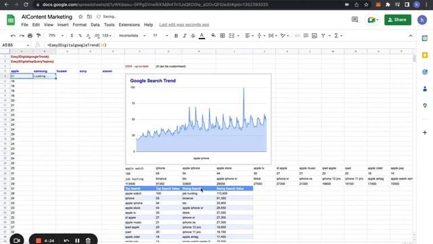Screen dimensions: 433x244
Task: Format as currency with the dollar icon
Action: click(x=72, y=36)
